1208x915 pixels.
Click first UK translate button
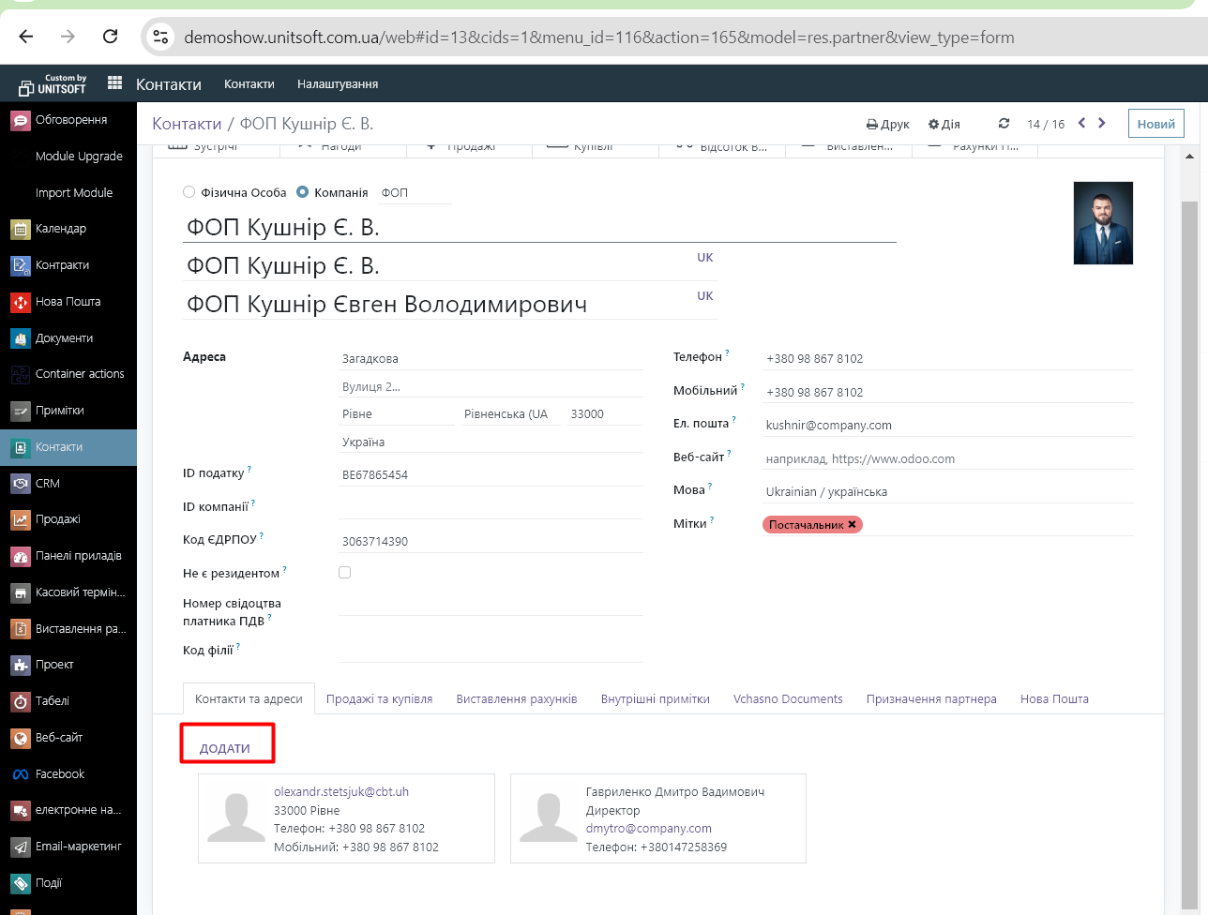tap(705, 258)
